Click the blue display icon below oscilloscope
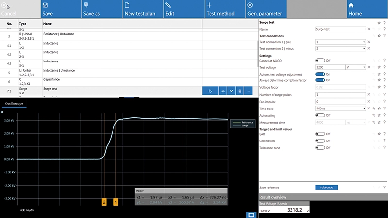This screenshot has width=388, height=218. point(251,214)
